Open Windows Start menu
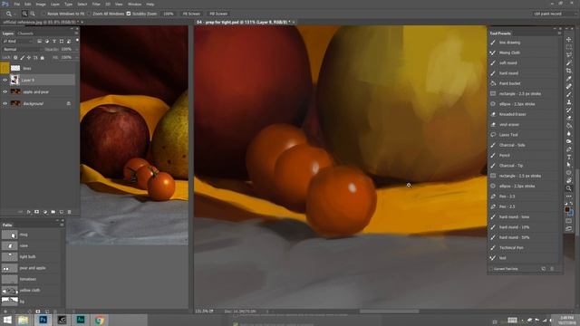Screen dimensions: 580x326 tap(7, 320)
